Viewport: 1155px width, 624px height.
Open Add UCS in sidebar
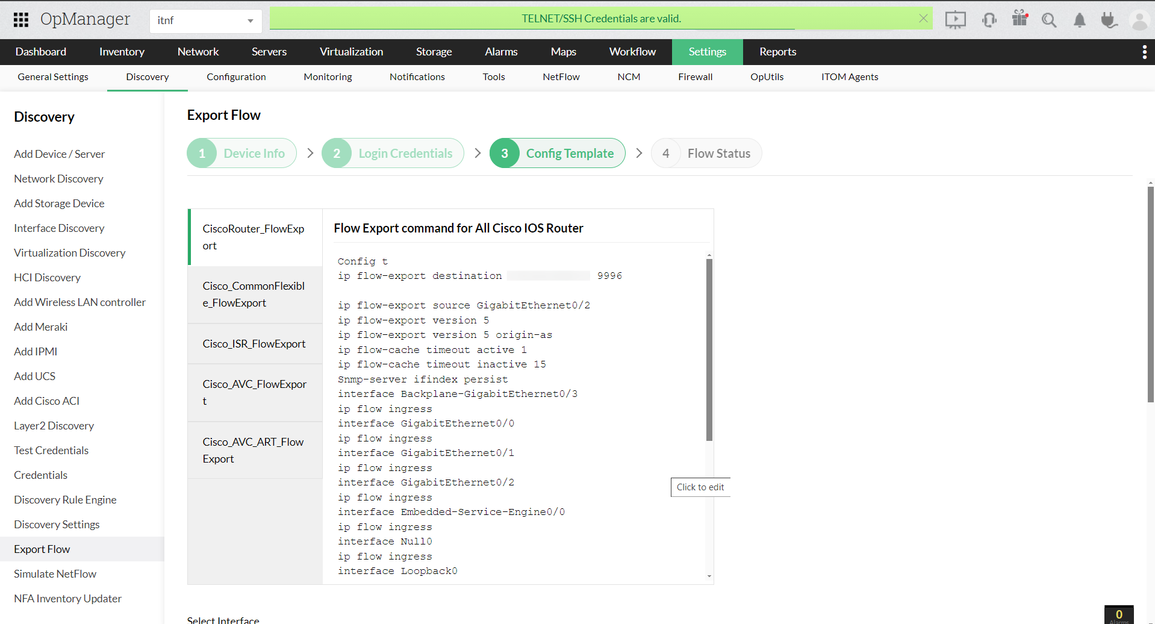34,376
